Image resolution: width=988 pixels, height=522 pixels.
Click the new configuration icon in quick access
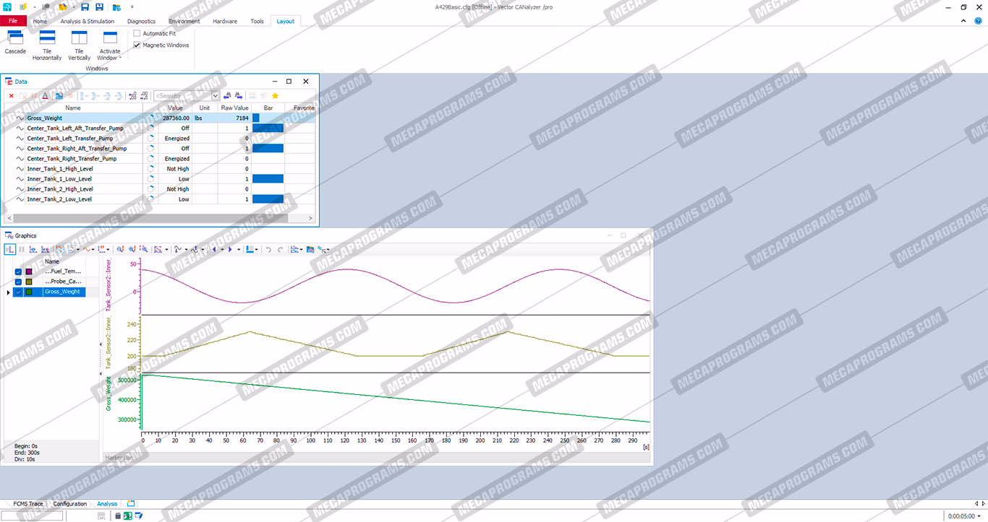point(22,6)
